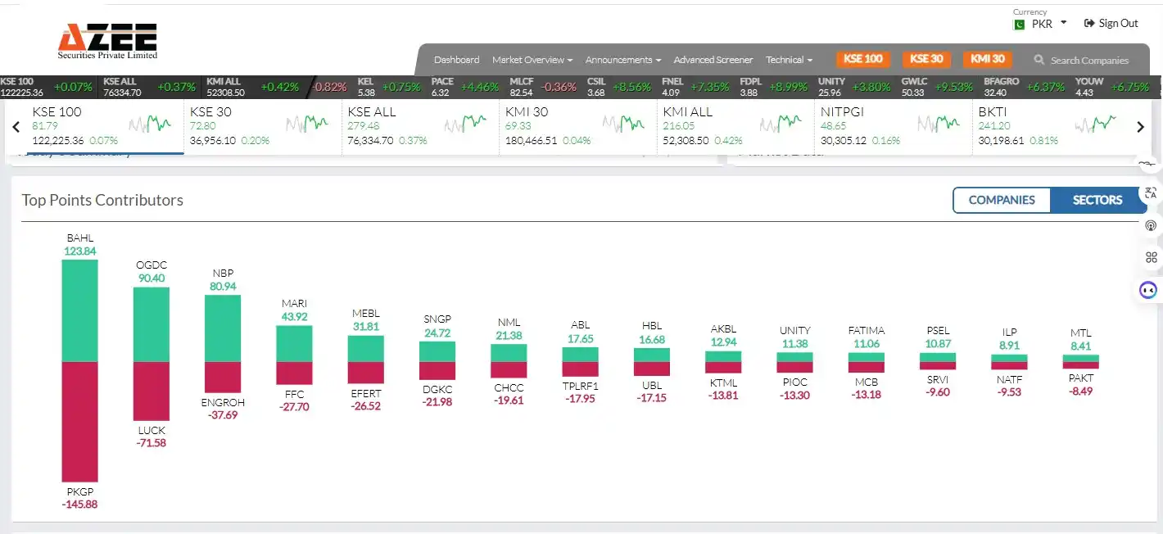Click the four-squares apps icon in side toolbar
This screenshot has height=534, width=1163.
[1151, 257]
